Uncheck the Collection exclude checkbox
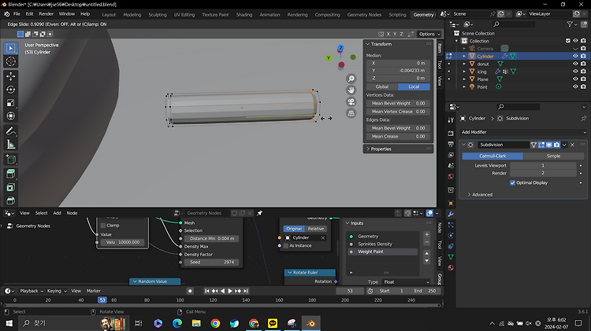 coord(568,41)
